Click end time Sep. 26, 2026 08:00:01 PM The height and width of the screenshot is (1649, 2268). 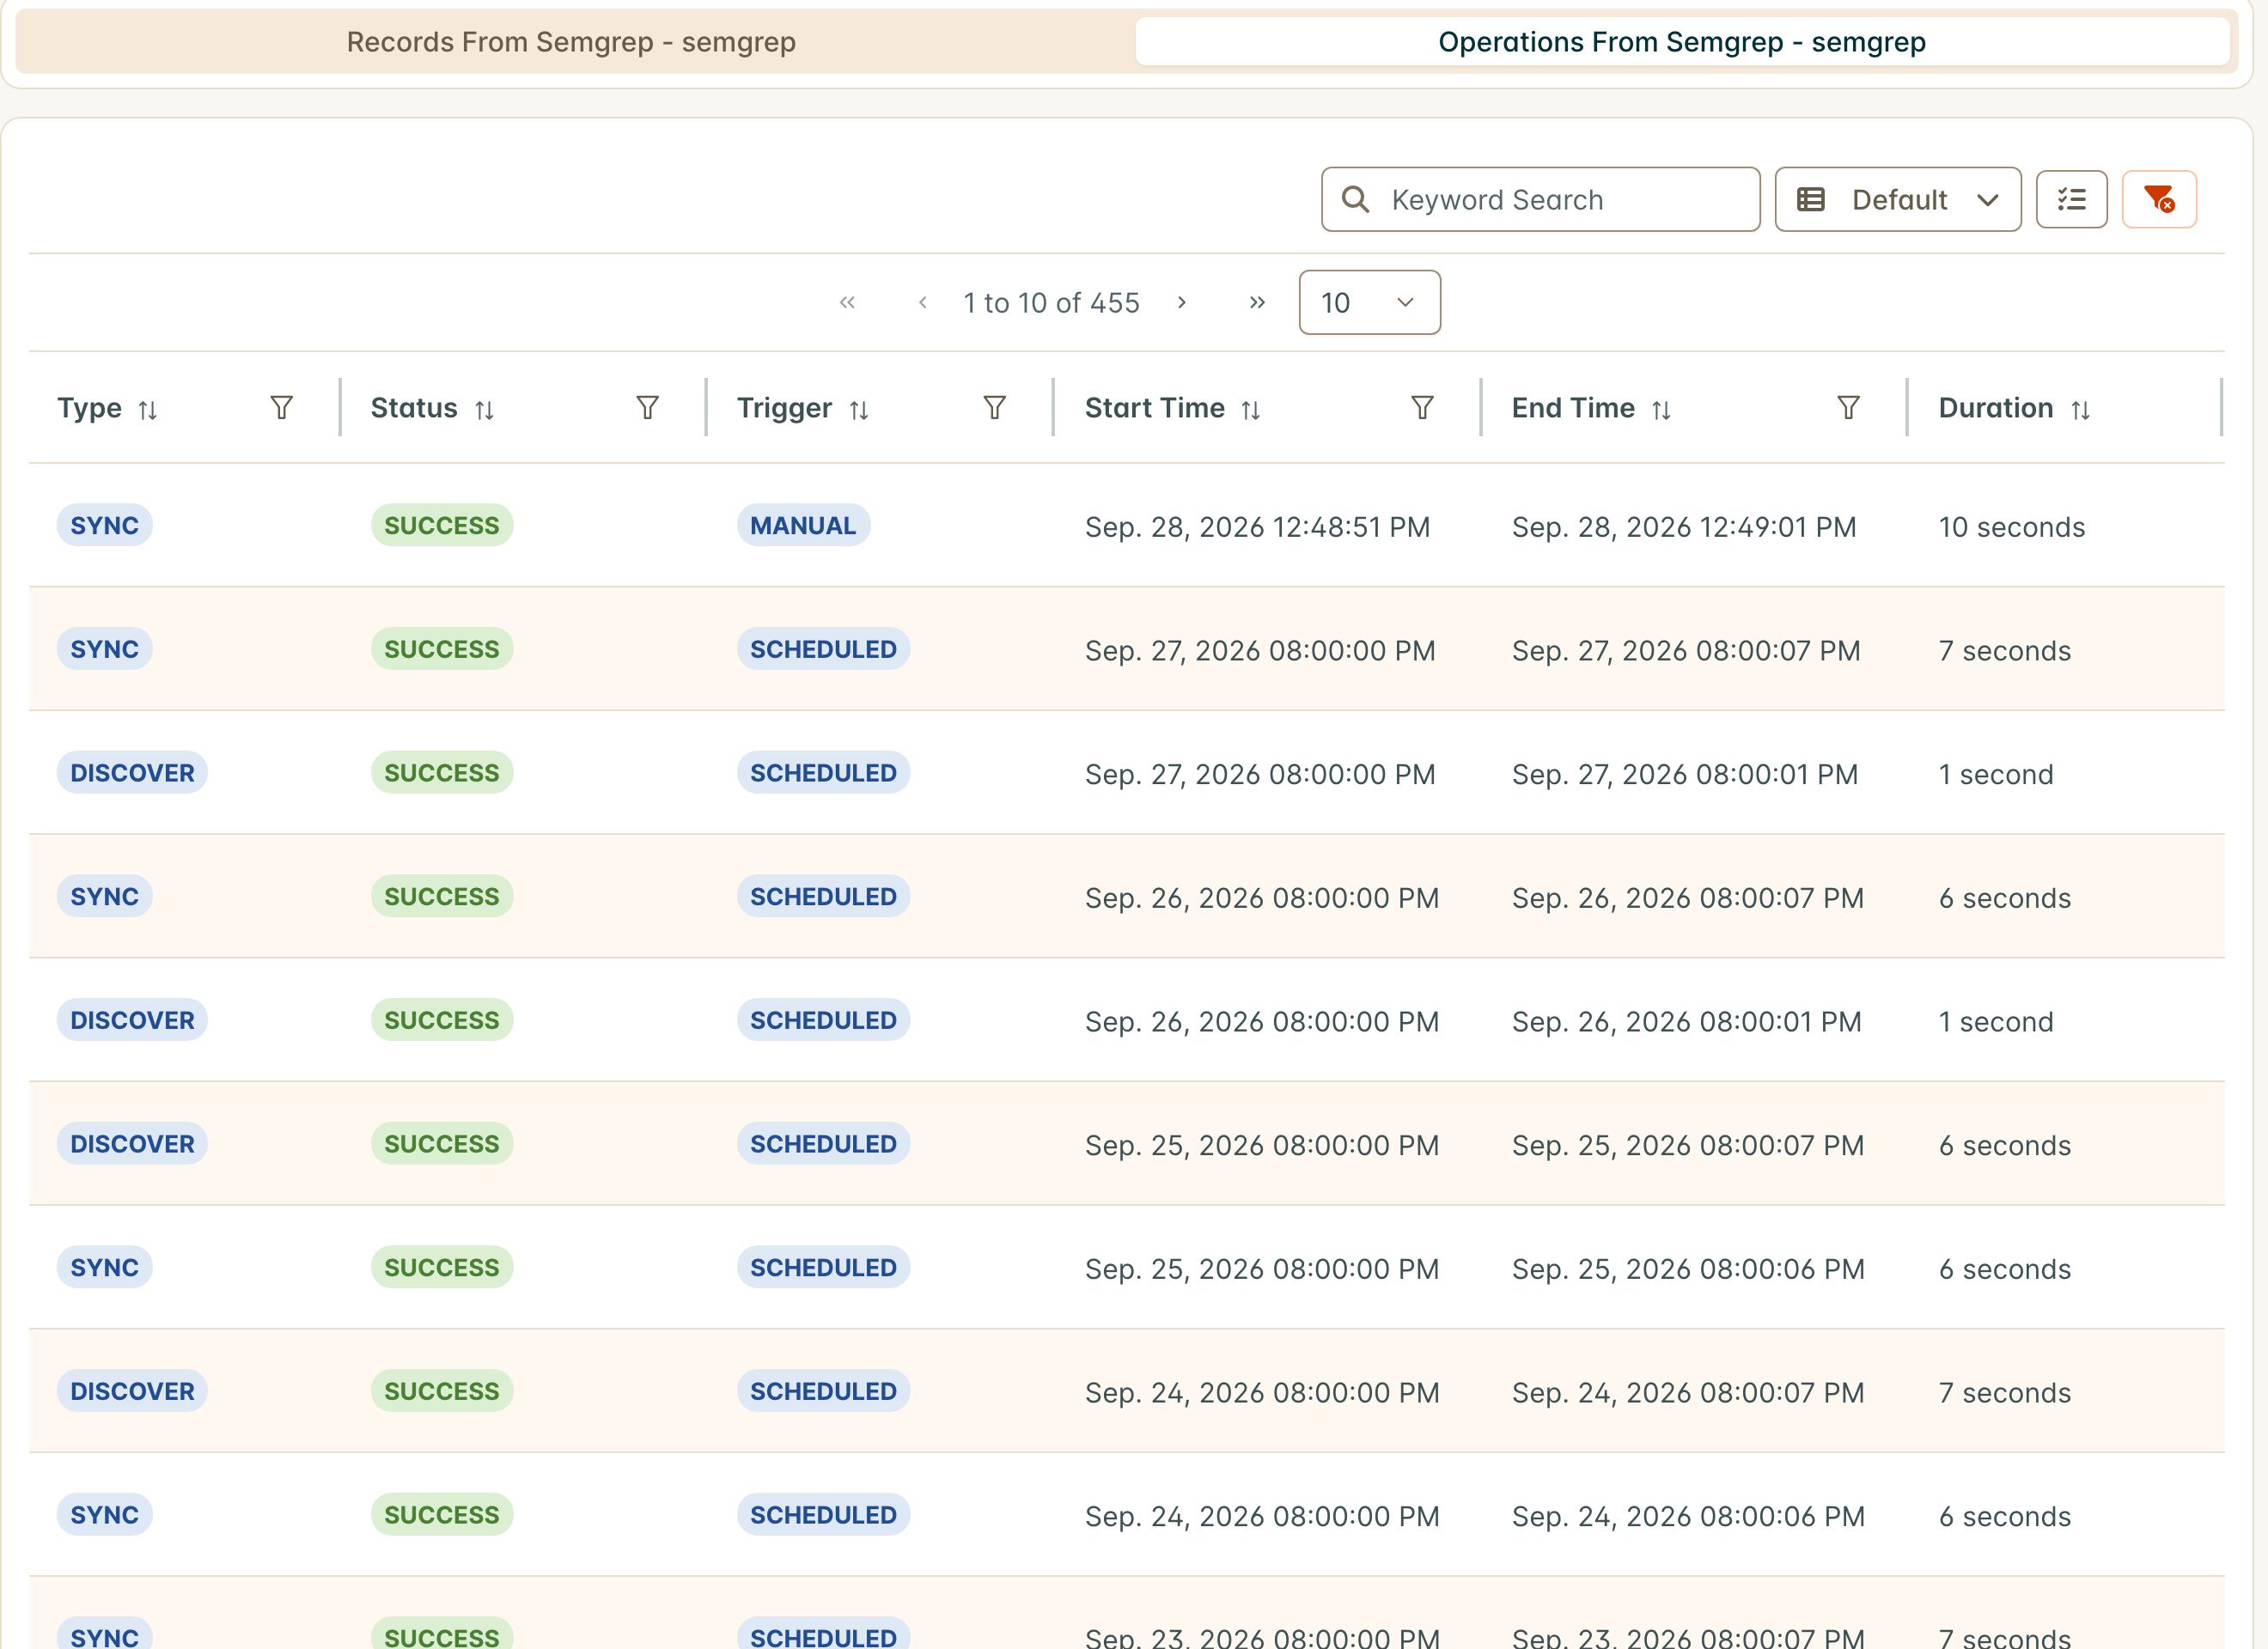coord(1686,1022)
